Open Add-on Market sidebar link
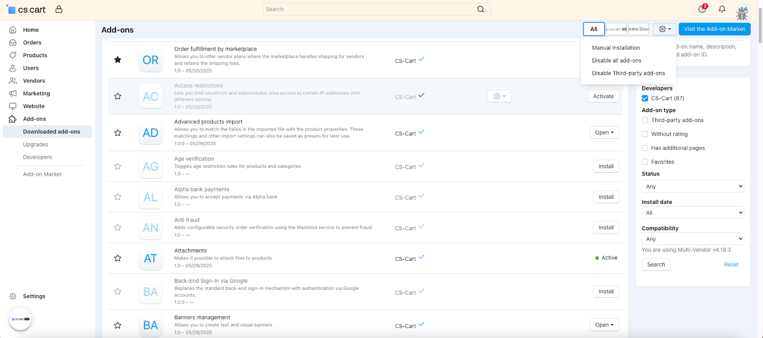 pos(42,174)
